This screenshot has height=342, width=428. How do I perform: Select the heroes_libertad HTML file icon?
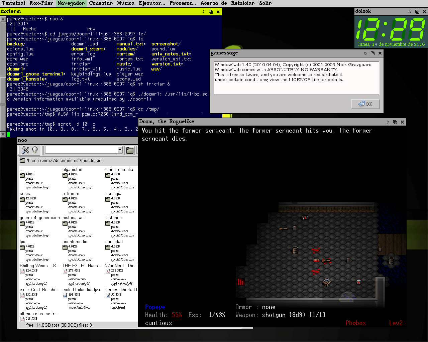tap(108, 296)
